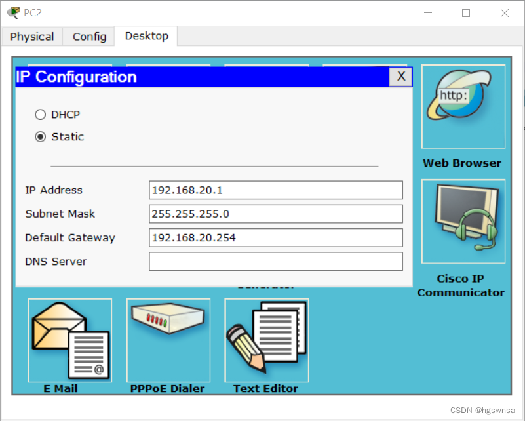Launch the Text Editor app
This screenshot has width=525, height=421.
[266, 340]
